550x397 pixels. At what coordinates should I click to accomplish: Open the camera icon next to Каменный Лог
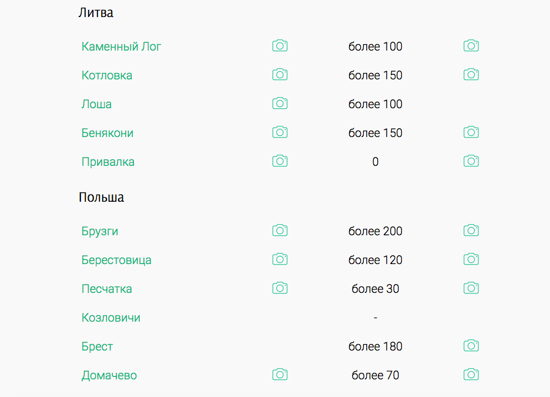(x=280, y=46)
